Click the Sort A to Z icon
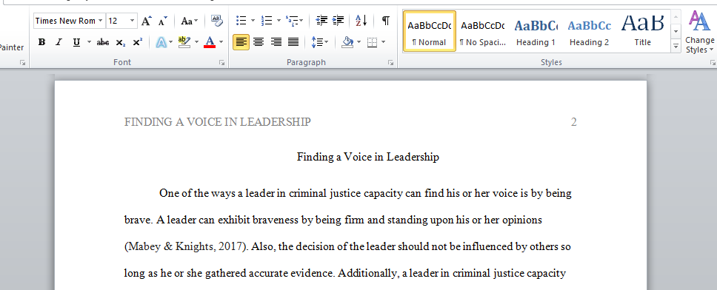 pos(361,21)
